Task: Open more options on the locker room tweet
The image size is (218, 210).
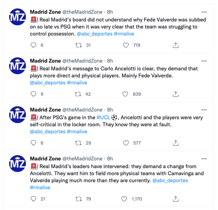Action: [204, 110]
